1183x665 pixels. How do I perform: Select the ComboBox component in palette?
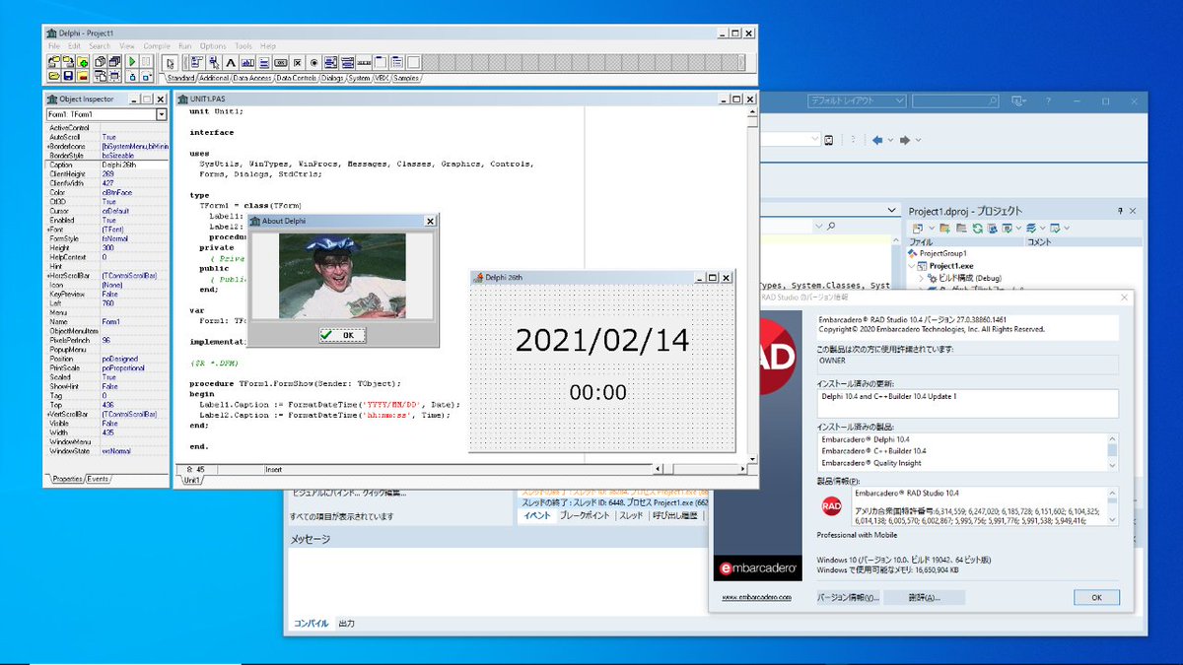(347, 62)
